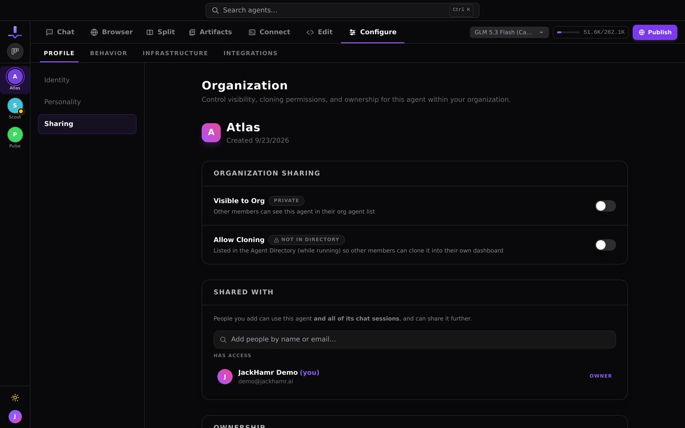Click the 51.6K/262.1K token count
The height and width of the screenshot is (428, 685).
click(604, 32)
